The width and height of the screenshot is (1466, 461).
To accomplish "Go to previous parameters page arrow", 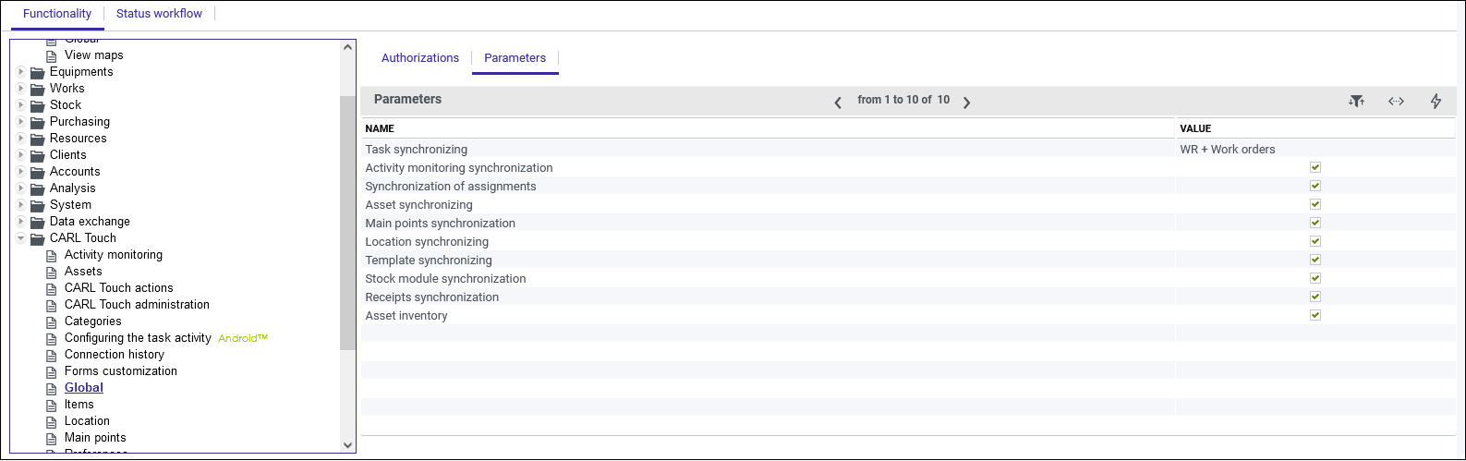I will point(838,103).
